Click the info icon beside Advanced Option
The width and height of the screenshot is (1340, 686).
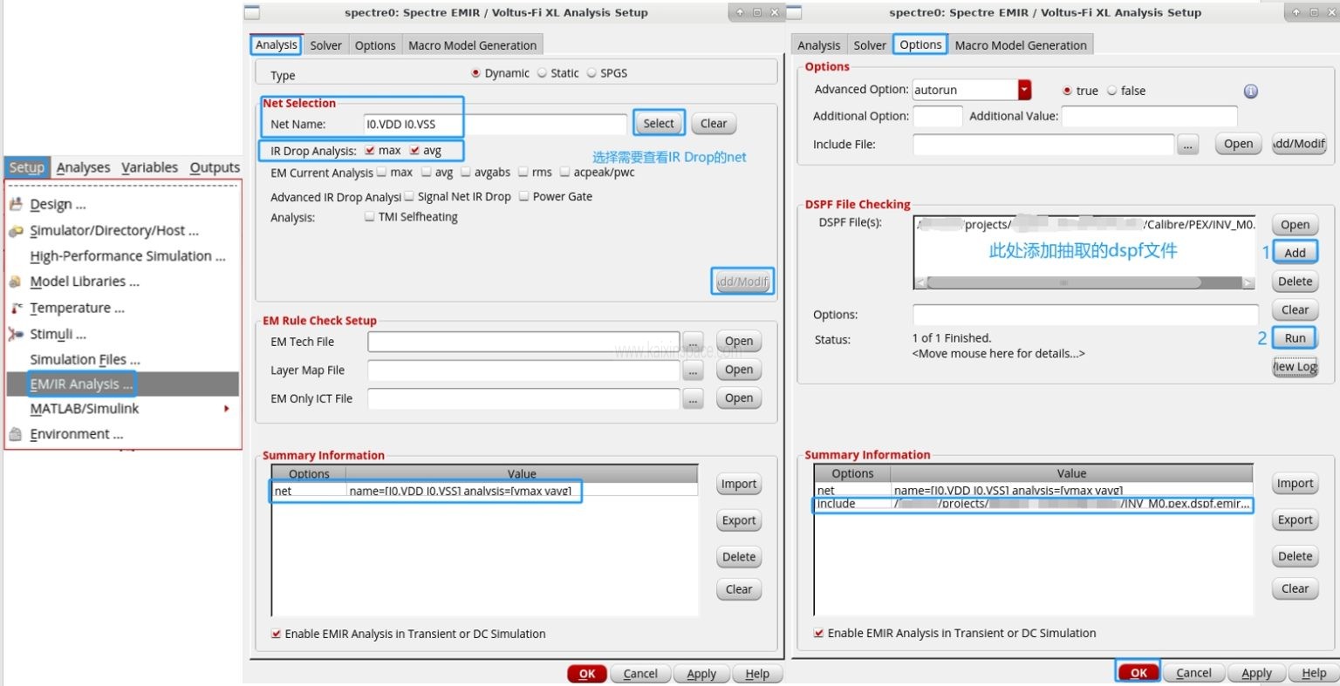1250,91
